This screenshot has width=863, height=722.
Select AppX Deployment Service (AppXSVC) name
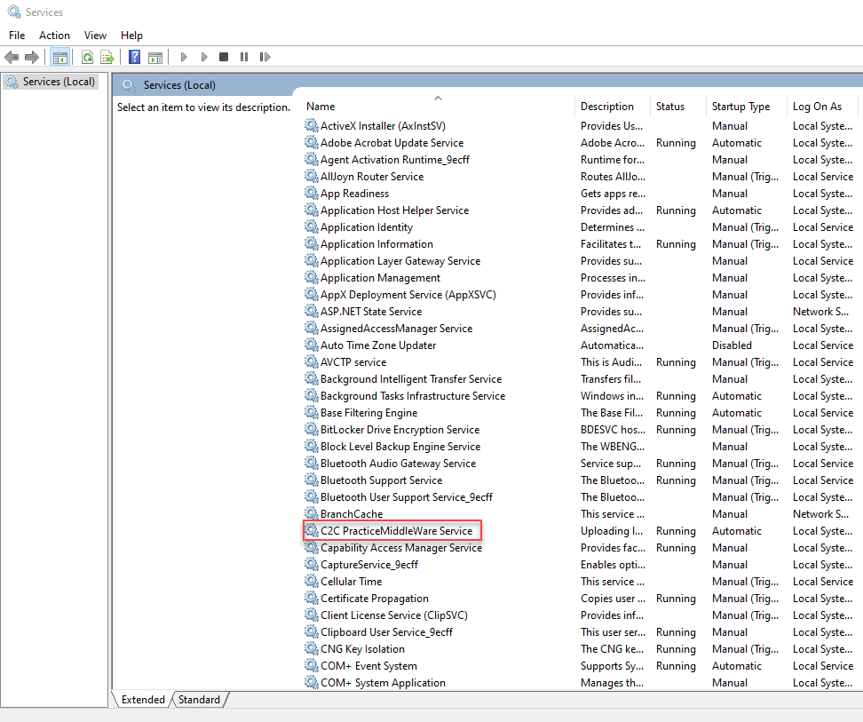408,295
